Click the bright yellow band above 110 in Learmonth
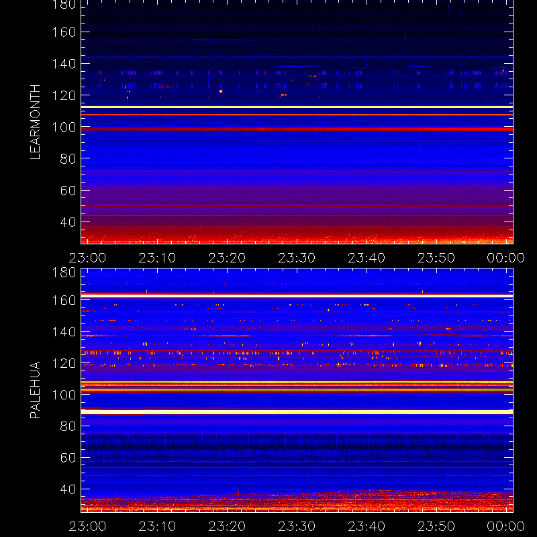The width and height of the screenshot is (537, 537). (x=297, y=107)
